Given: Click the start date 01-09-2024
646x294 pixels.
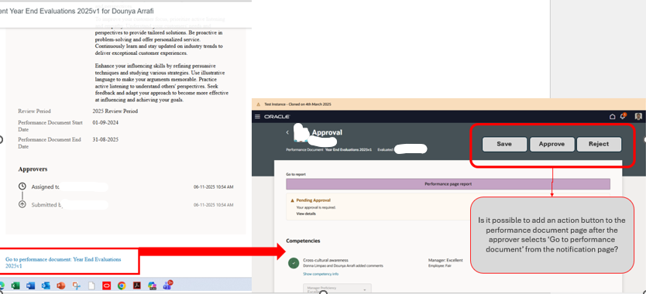Looking at the screenshot, I should 105,123.
